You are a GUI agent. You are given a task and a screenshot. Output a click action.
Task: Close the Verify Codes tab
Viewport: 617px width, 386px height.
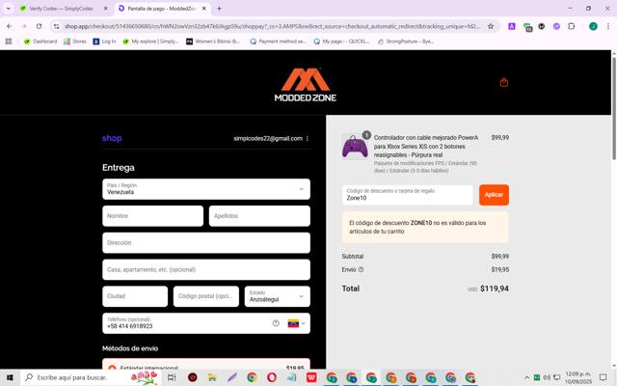point(105,9)
